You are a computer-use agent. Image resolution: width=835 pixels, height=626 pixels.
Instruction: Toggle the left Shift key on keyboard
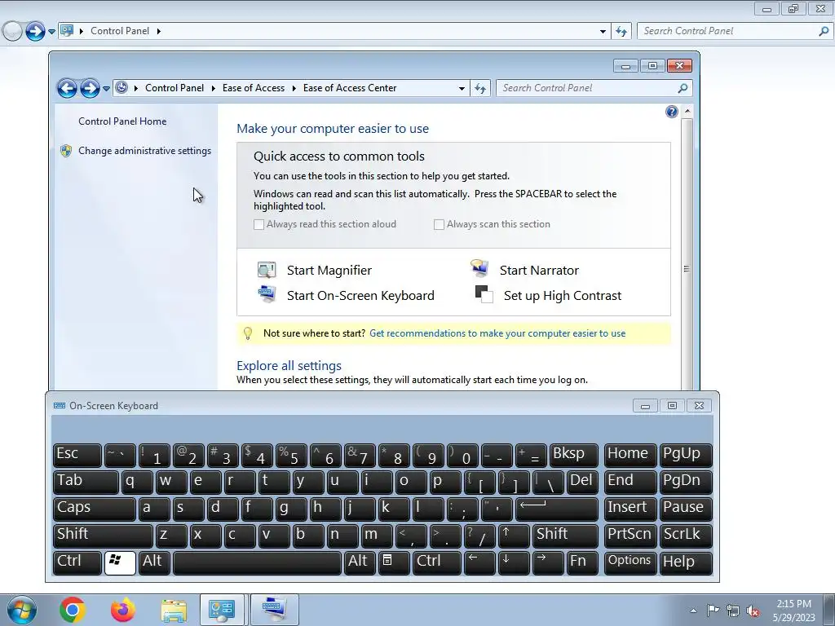(103, 536)
